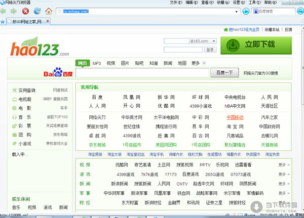Screen dimensions: 304x218
Task: Close the 好123网址之家 tab with red X
Action: coord(48,21)
